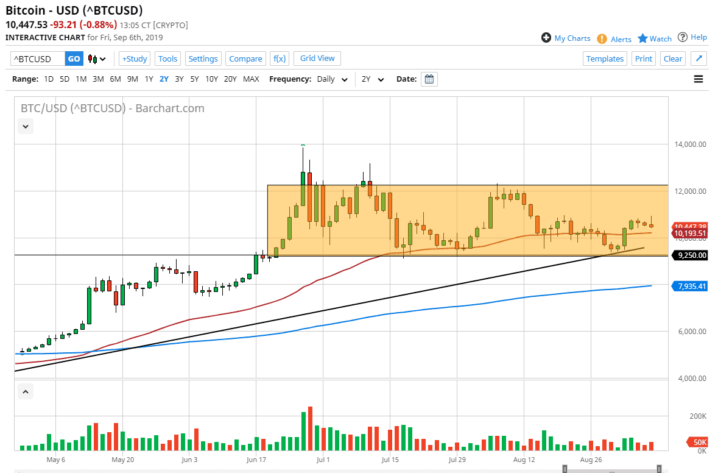Click the Compare button
The image size is (718, 473).
245,59
